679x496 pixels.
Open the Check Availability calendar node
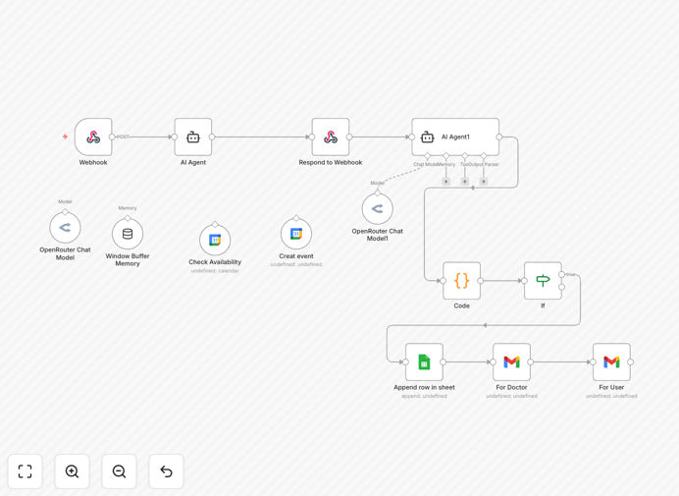click(x=215, y=240)
